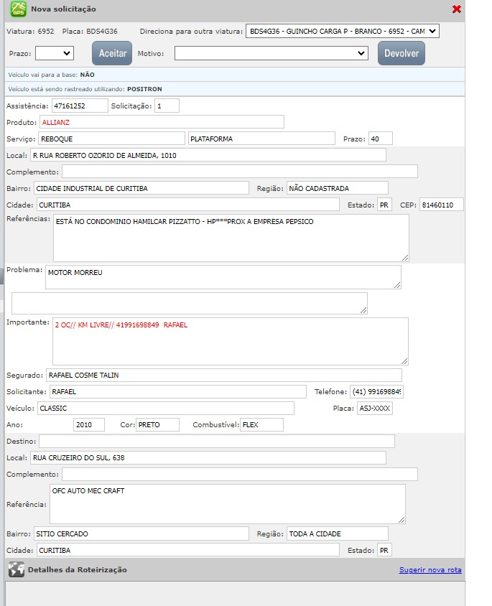Follow the Sugerir nova rota link
Screen dimensions: 492x606
(430, 570)
